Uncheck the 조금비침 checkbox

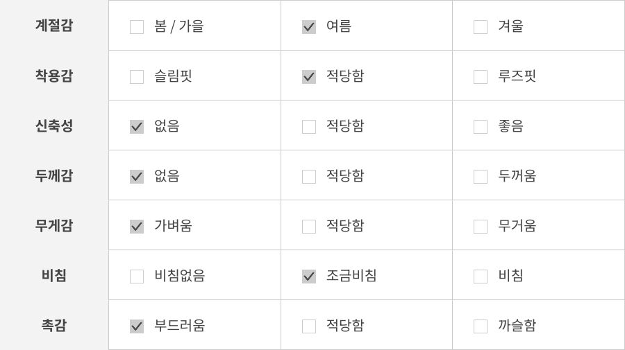pos(309,277)
